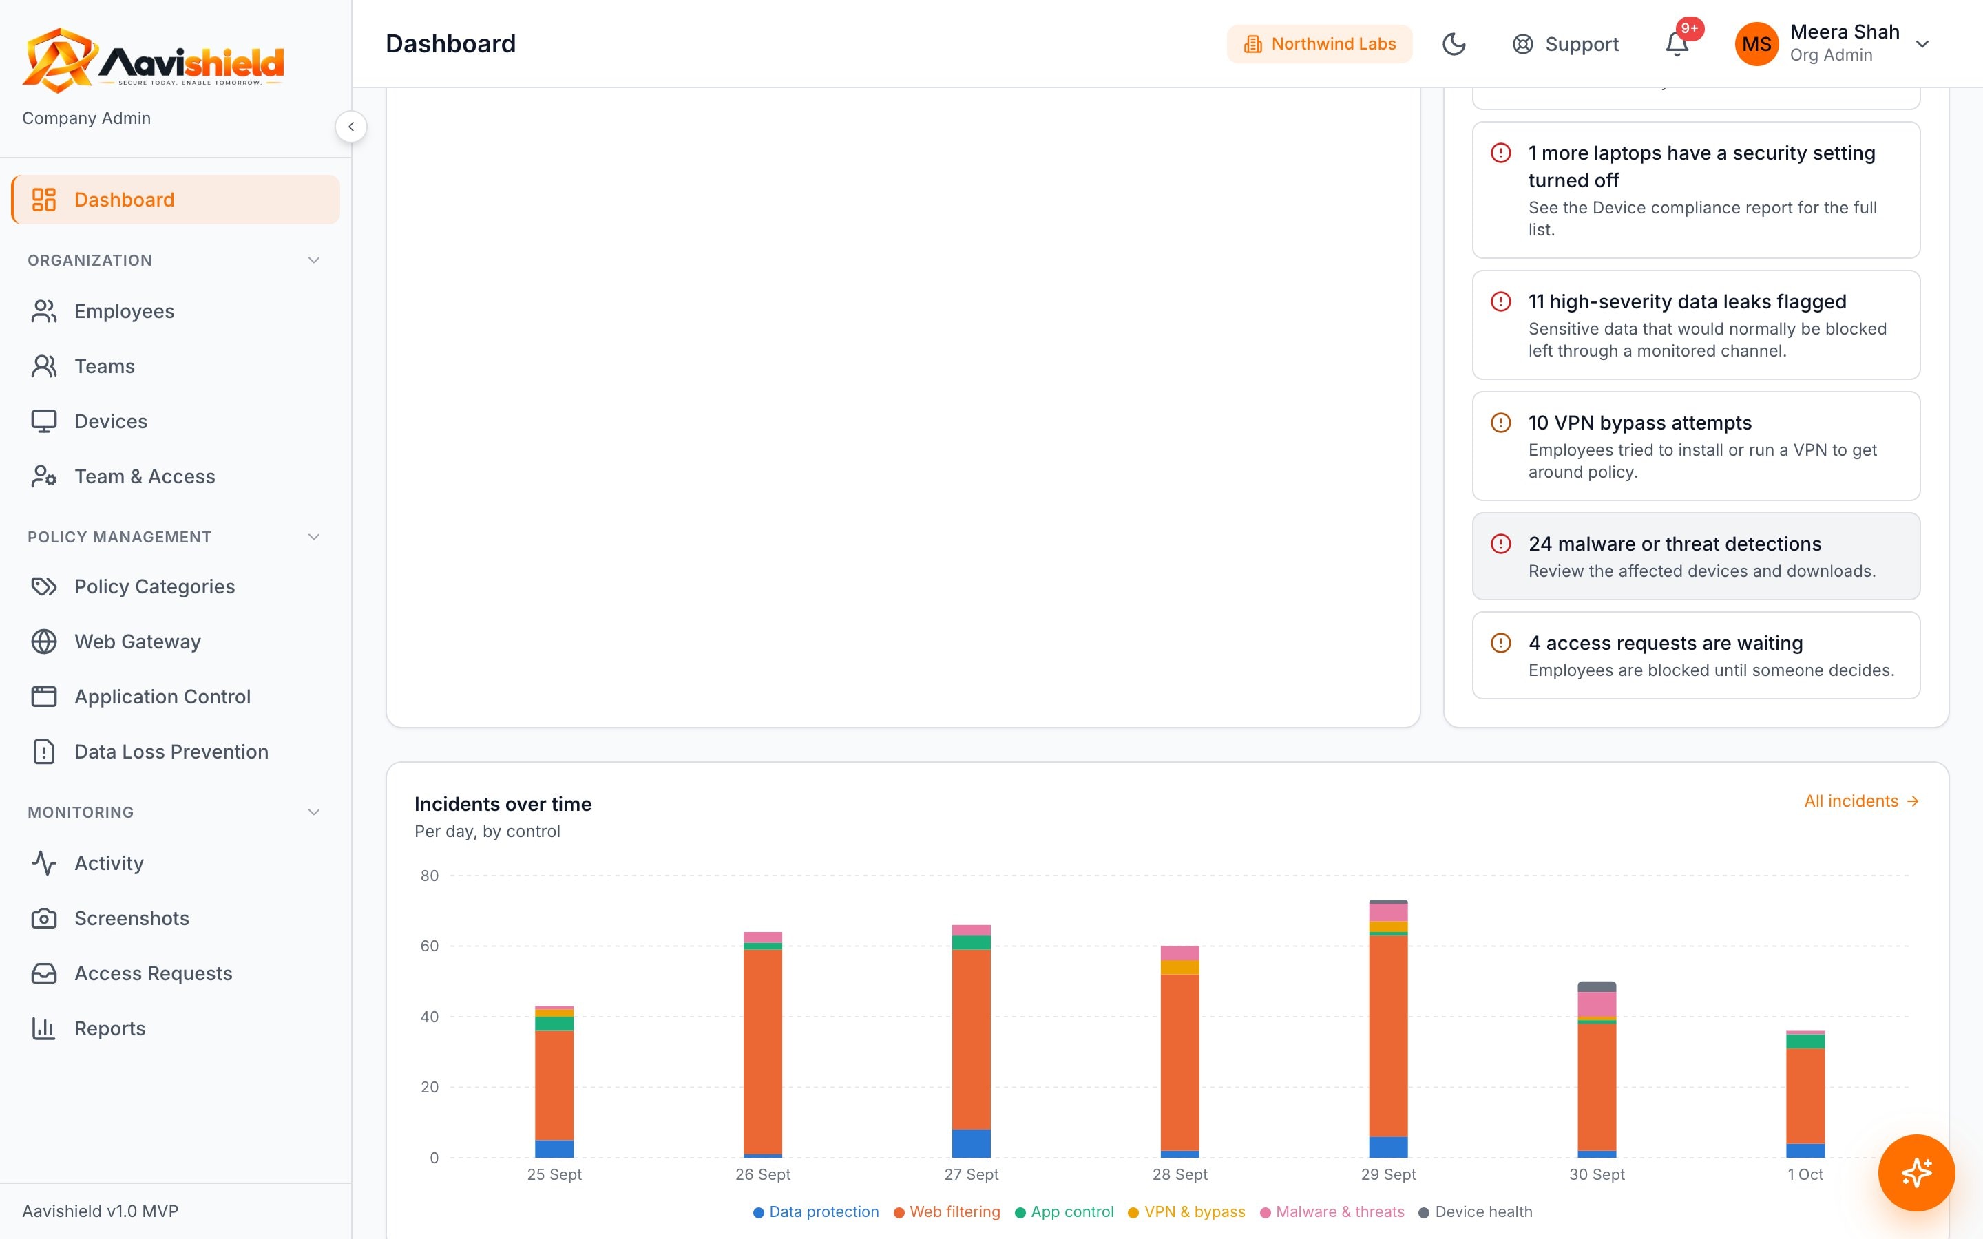Click the Activity pulse icon
Image resolution: width=1983 pixels, height=1239 pixels.
click(43, 863)
